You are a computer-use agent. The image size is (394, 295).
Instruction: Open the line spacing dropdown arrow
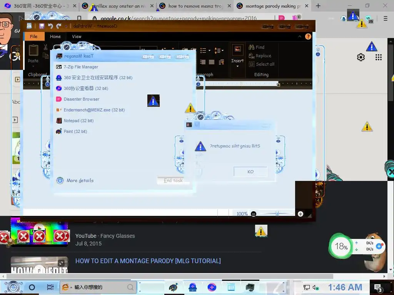click(223, 51)
